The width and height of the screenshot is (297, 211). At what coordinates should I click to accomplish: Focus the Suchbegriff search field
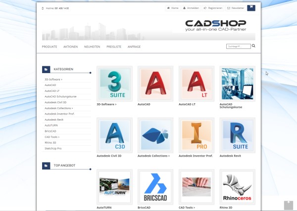239,46
